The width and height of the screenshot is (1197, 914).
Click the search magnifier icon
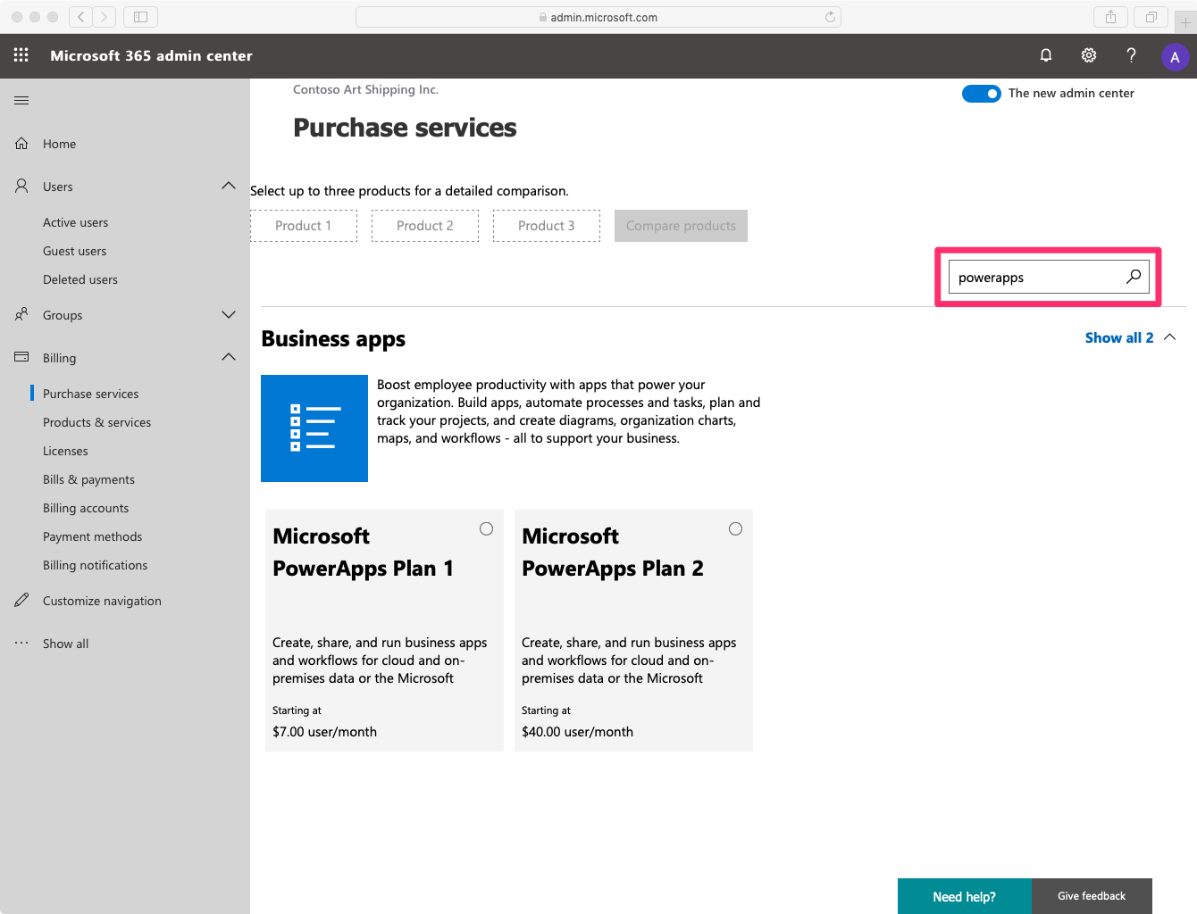pos(1134,277)
